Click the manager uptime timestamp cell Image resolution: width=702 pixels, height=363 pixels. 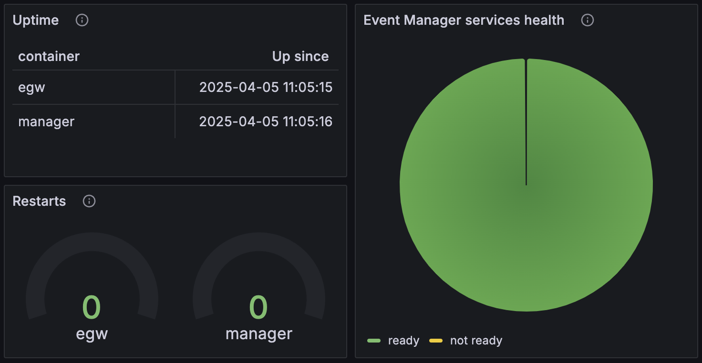tap(257, 121)
